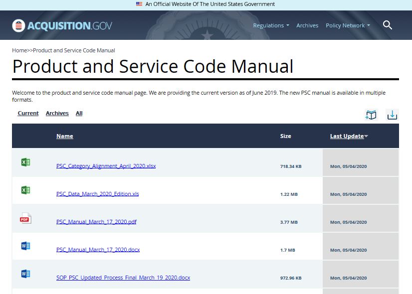Click the 1.22 MB size value
The image size is (412, 294).
click(x=289, y=194)
